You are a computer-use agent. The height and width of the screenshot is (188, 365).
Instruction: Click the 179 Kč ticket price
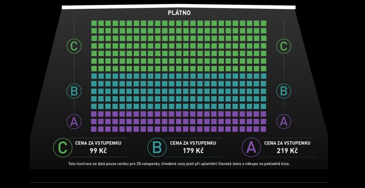coord(193,150)
